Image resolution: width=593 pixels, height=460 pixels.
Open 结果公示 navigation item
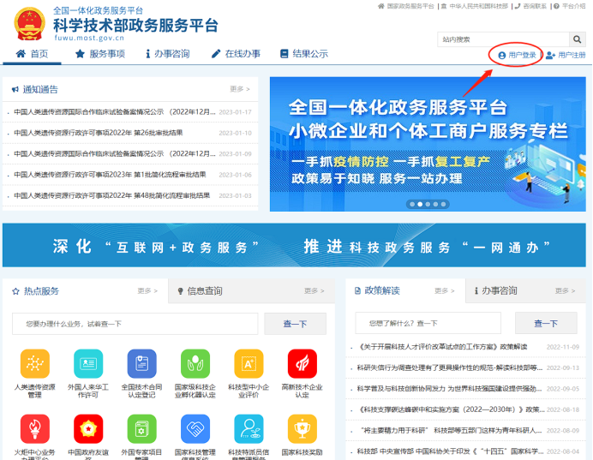tap(304, 54)
